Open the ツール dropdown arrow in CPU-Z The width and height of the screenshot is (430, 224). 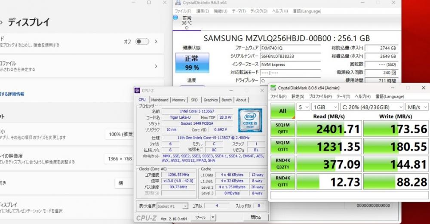(213, 218)
